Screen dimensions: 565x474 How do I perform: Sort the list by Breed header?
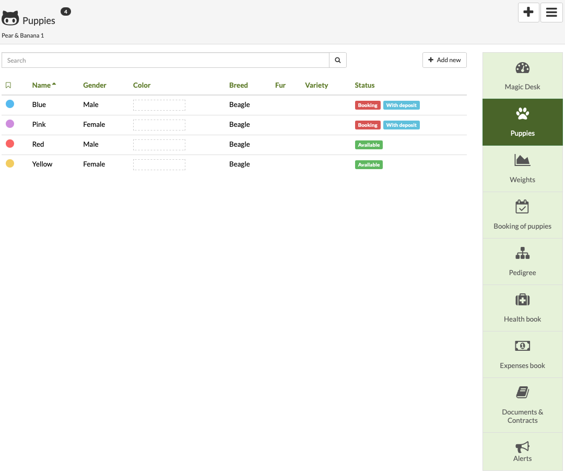[238, 85]
